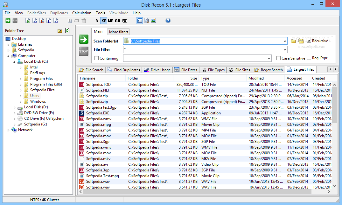This screenshot has width=342, height=205.
Task: Expand the Network tree node
Action: click(9, 130)
